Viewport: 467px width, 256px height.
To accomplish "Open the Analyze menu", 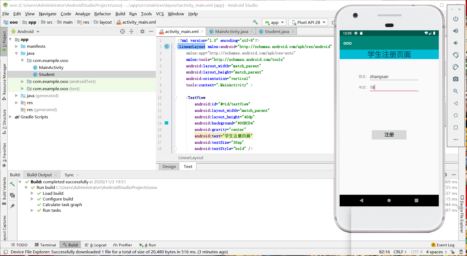I will point(83,14).
